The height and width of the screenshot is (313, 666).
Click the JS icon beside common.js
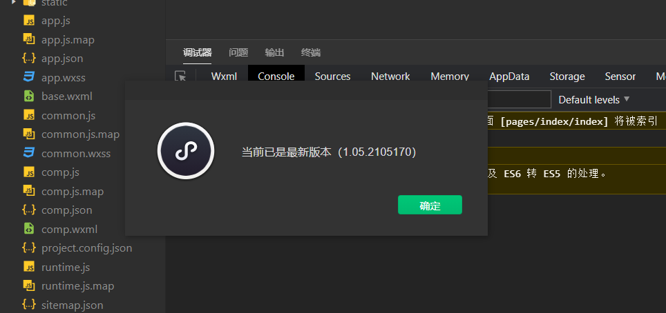28,115
